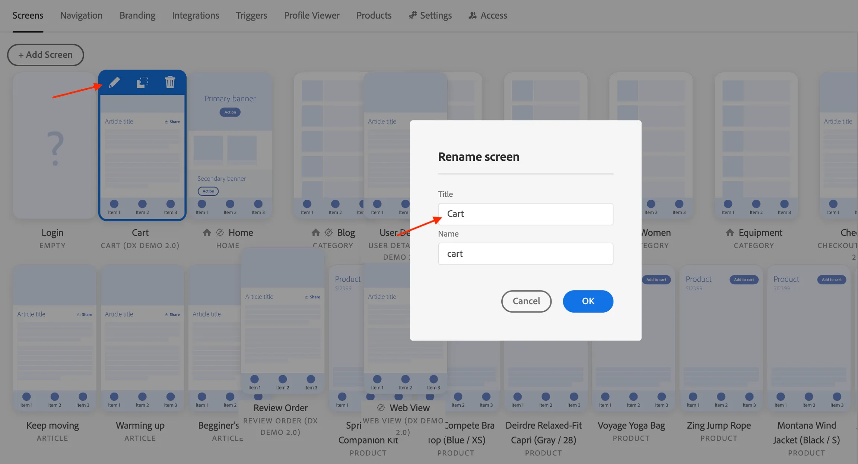Select the Equipment category screen thumbnail
858x464 pixels.
click(756, 145)
